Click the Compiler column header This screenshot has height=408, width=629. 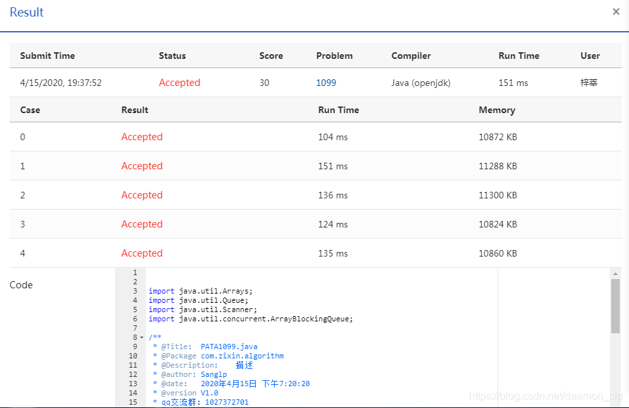coord(411,56)
